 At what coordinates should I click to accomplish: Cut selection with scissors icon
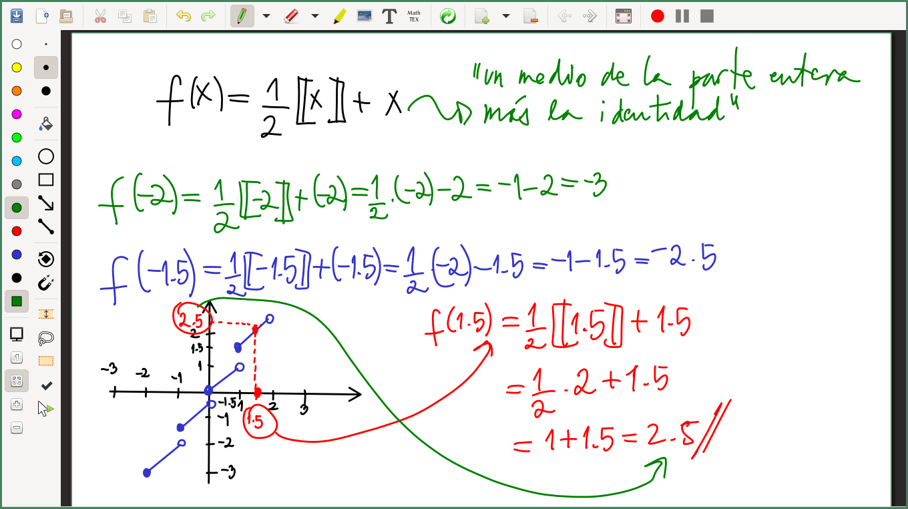100,16
